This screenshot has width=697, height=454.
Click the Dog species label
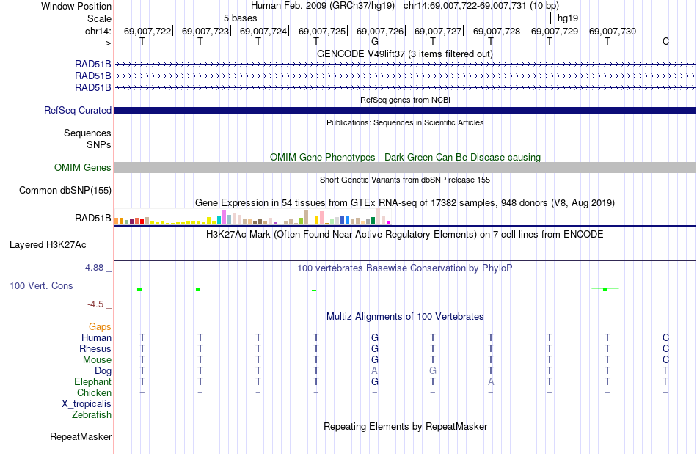[x=103, y=371]
